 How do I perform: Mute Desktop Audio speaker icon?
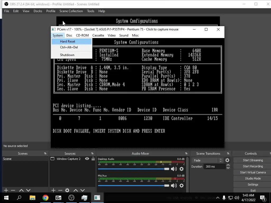click(174, 169)
